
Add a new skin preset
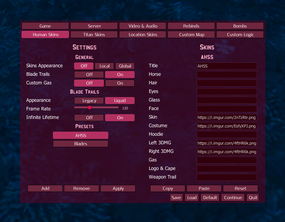point(45,188)
